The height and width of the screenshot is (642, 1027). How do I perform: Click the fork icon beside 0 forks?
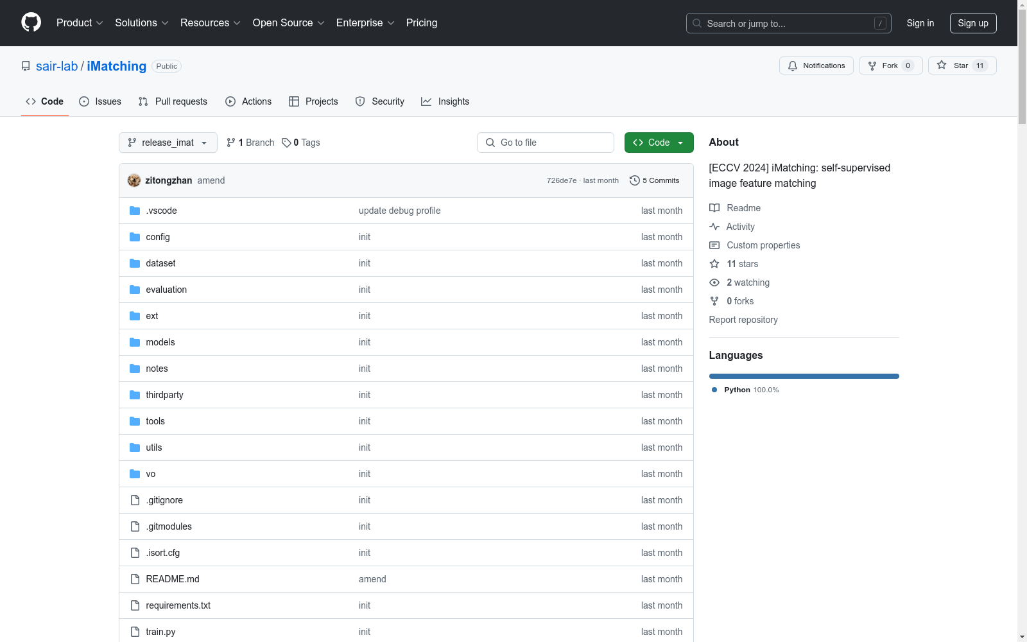714,301
